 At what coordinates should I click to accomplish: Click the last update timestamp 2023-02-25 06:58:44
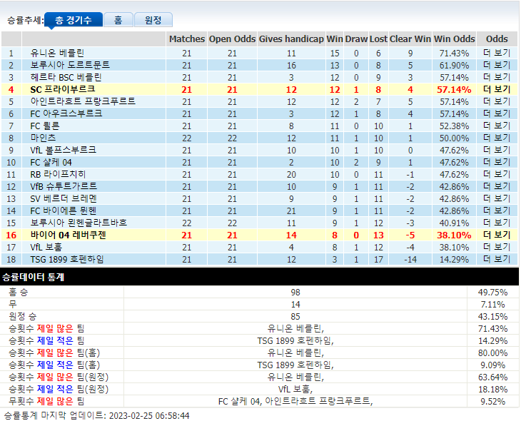click(x=149, y=416)
